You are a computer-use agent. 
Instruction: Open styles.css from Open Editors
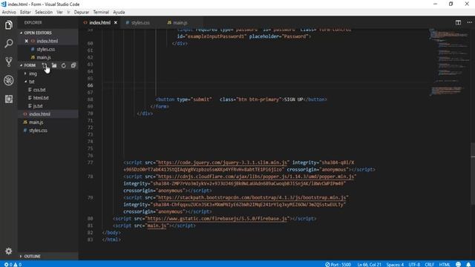[45, 49]
